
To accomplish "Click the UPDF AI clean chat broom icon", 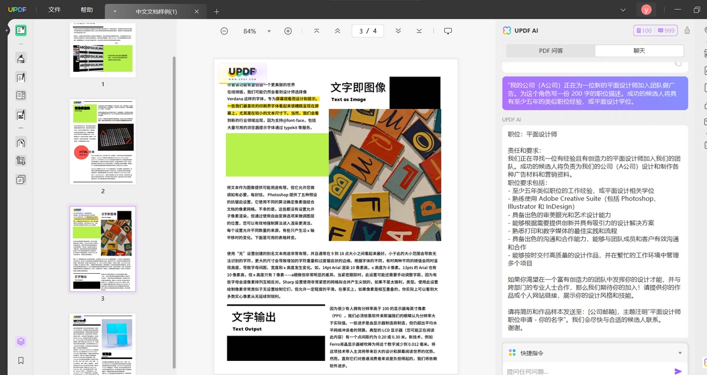I will point(687,31).
